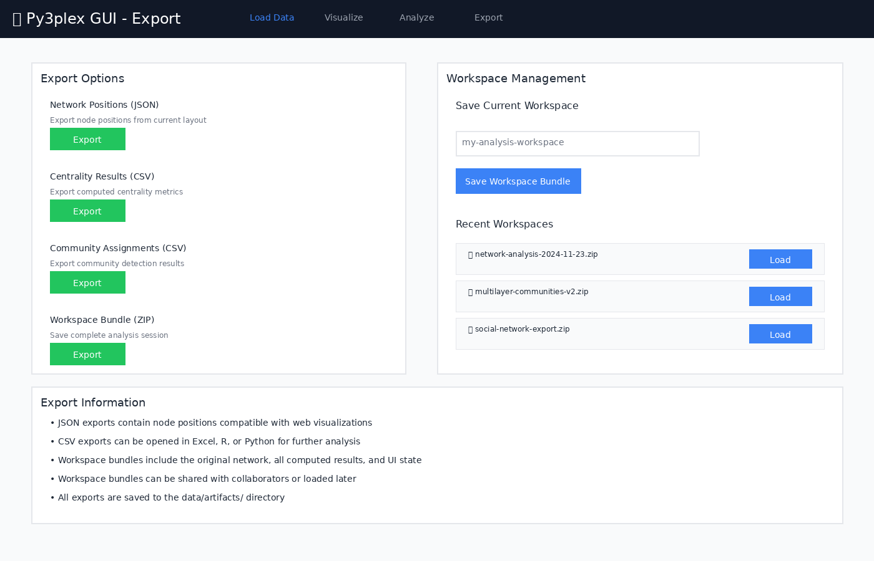The width and height of the screenshot is (874, 561).
Task: Click the Py3plex logo icon in header
Action: pos(17,19)
